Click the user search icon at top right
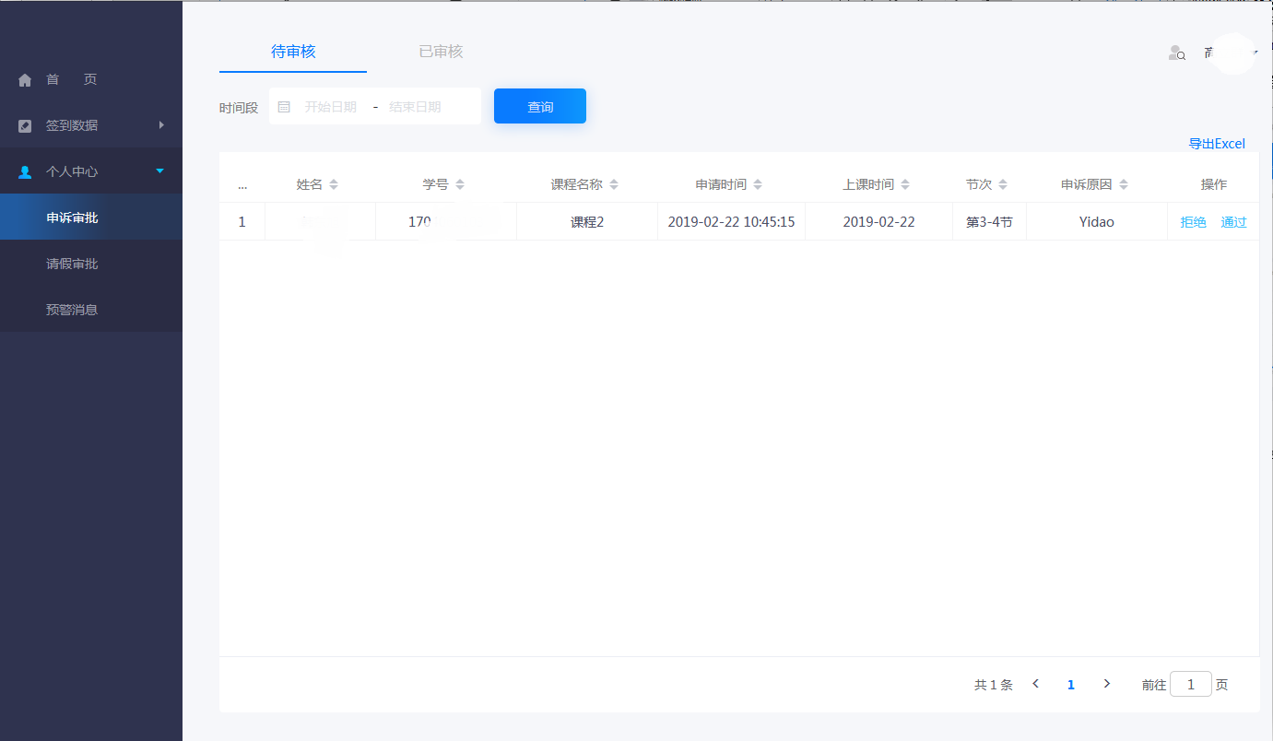The width and height of the screenshot is (1273, 741). point(1176,53)
